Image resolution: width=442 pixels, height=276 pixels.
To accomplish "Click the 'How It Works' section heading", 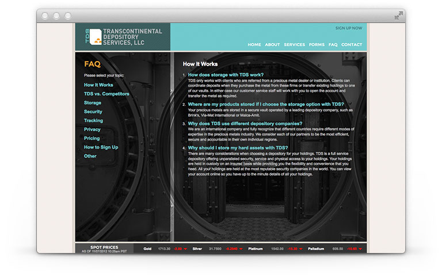I will coord(200,64).
